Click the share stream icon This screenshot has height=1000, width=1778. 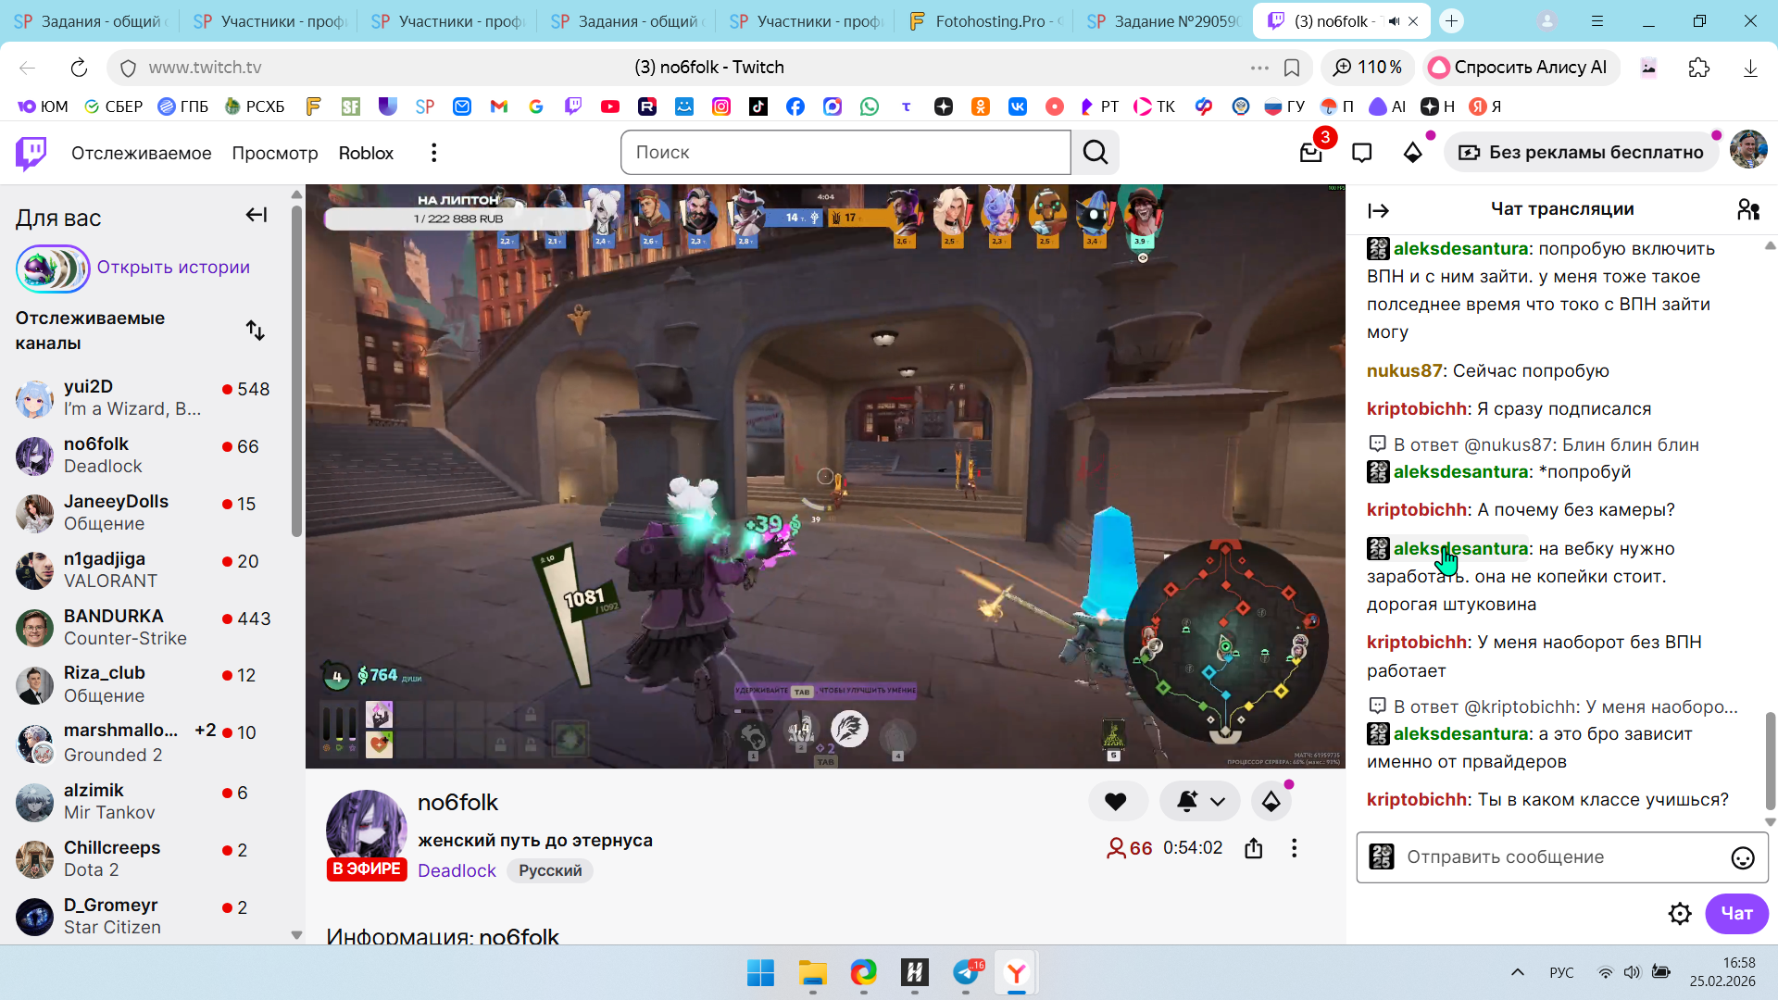coord(1253,848)
